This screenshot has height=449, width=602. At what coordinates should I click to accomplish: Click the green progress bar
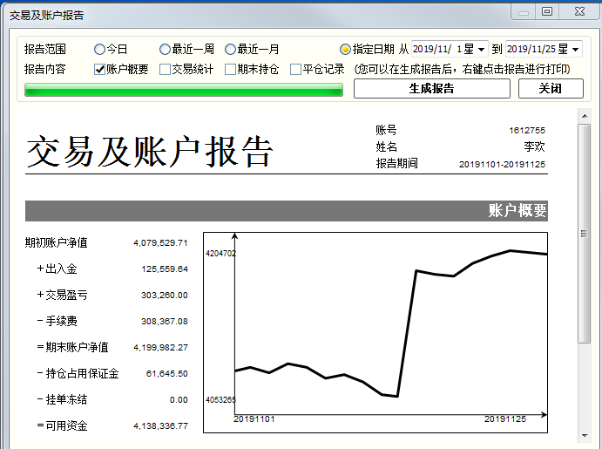click(x=184, y=89)
